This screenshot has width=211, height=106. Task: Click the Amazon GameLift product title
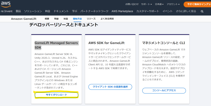(x=24, y=19)
